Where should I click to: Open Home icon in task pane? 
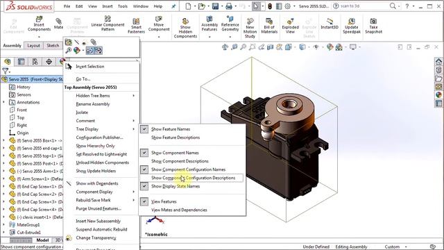[x=438, y=62]
